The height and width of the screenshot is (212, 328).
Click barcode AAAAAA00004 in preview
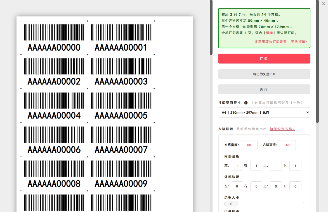click(54, 106)
